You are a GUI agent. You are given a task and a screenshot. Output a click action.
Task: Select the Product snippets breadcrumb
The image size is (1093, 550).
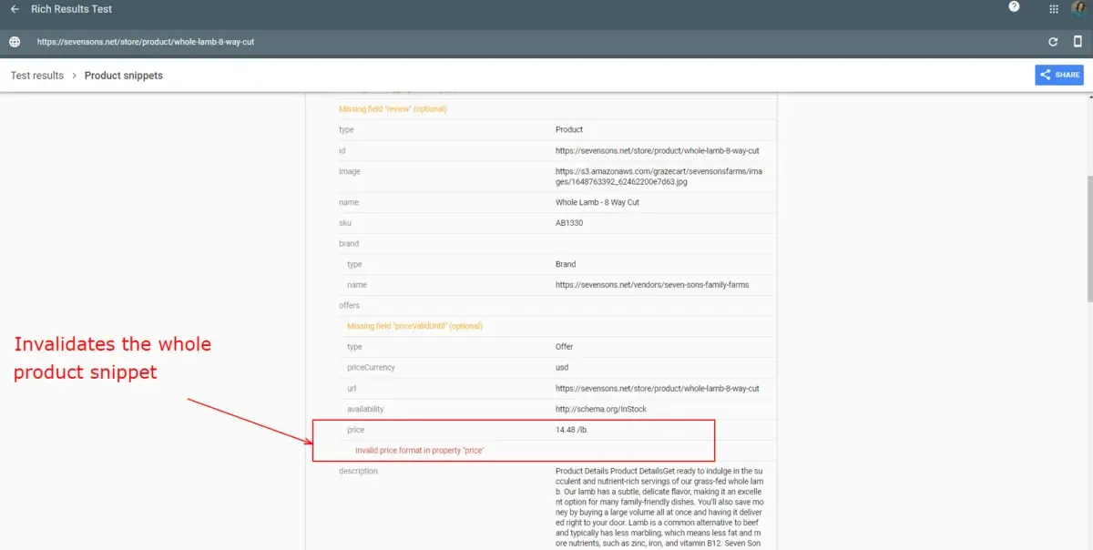click(124, 76)
